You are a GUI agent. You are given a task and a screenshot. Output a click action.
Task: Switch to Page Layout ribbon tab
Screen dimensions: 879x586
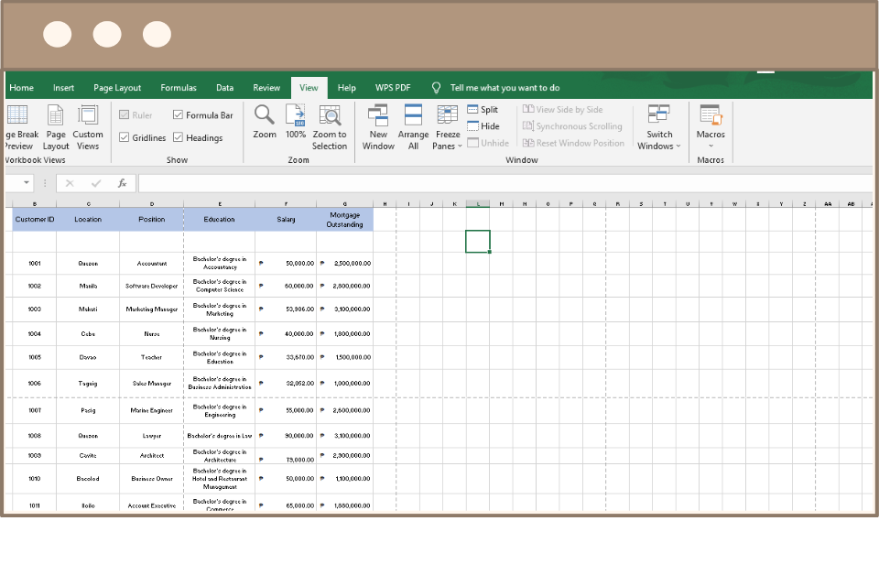pos(117,88)
